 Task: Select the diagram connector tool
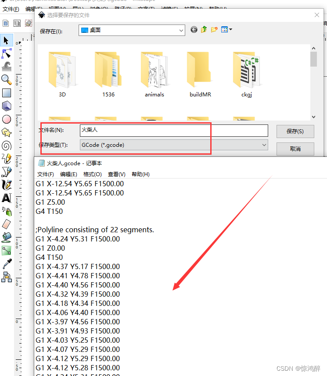7,277
